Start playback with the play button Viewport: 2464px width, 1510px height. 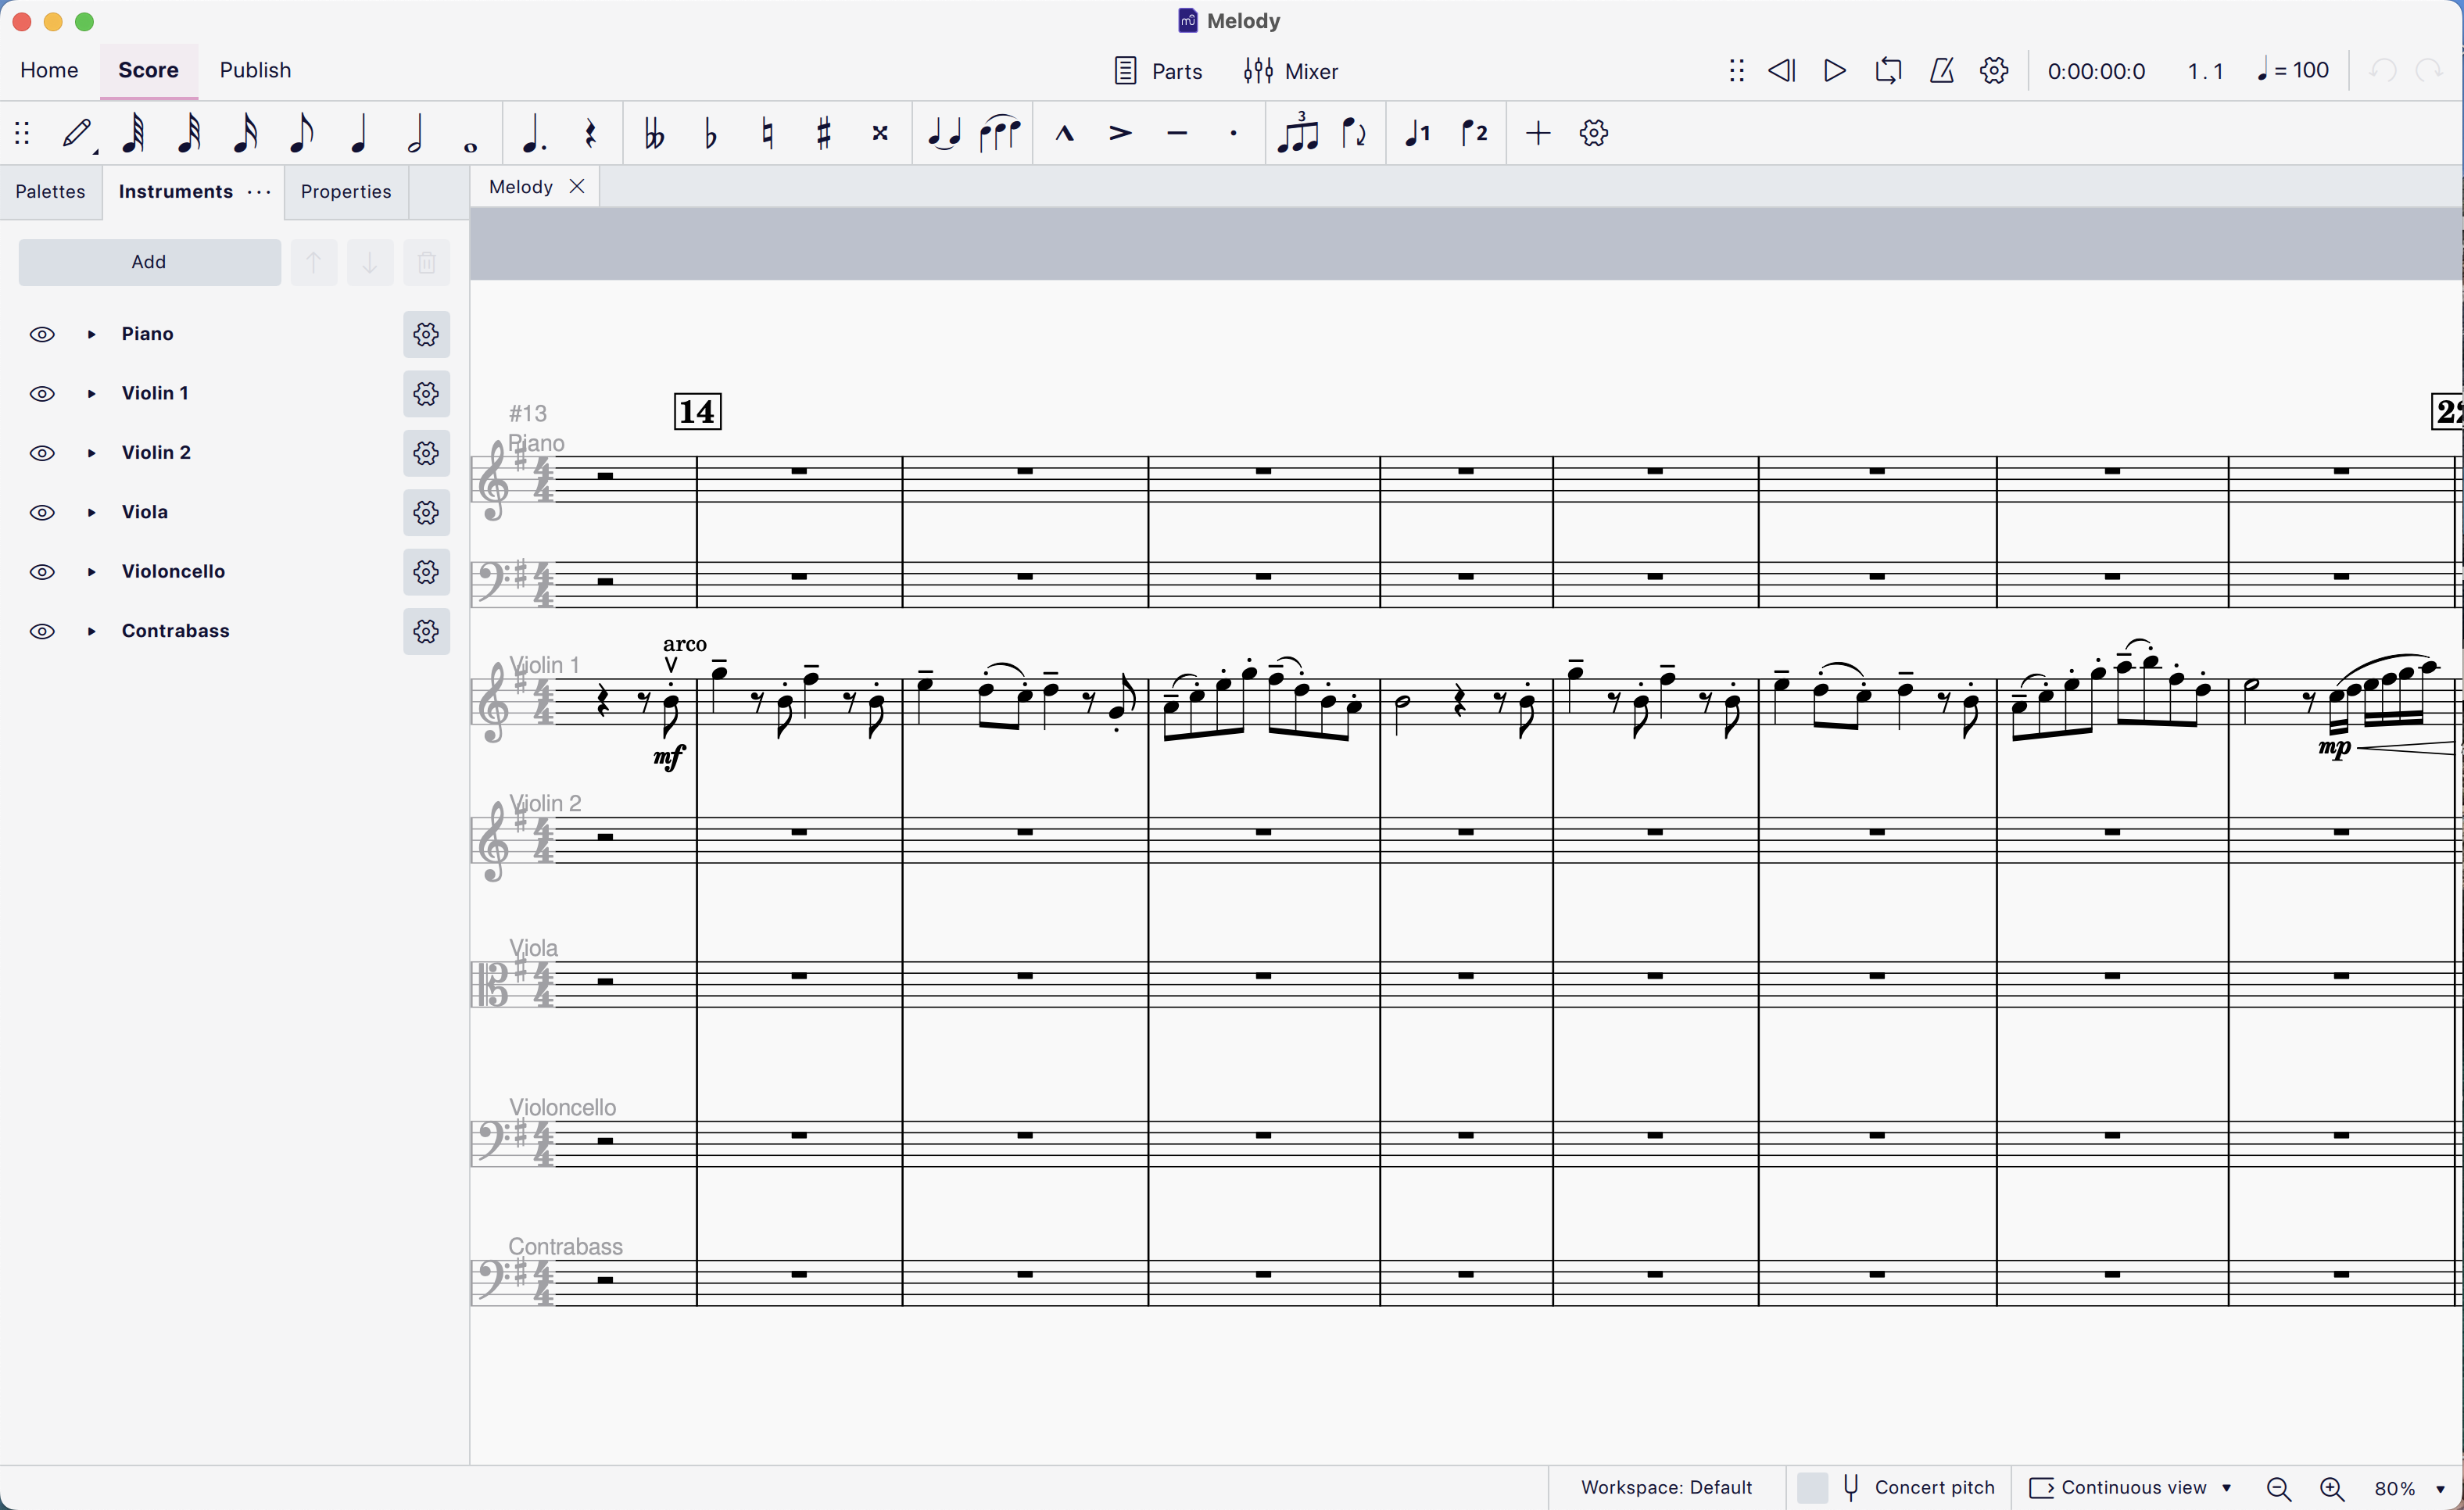coord(1834,71)
